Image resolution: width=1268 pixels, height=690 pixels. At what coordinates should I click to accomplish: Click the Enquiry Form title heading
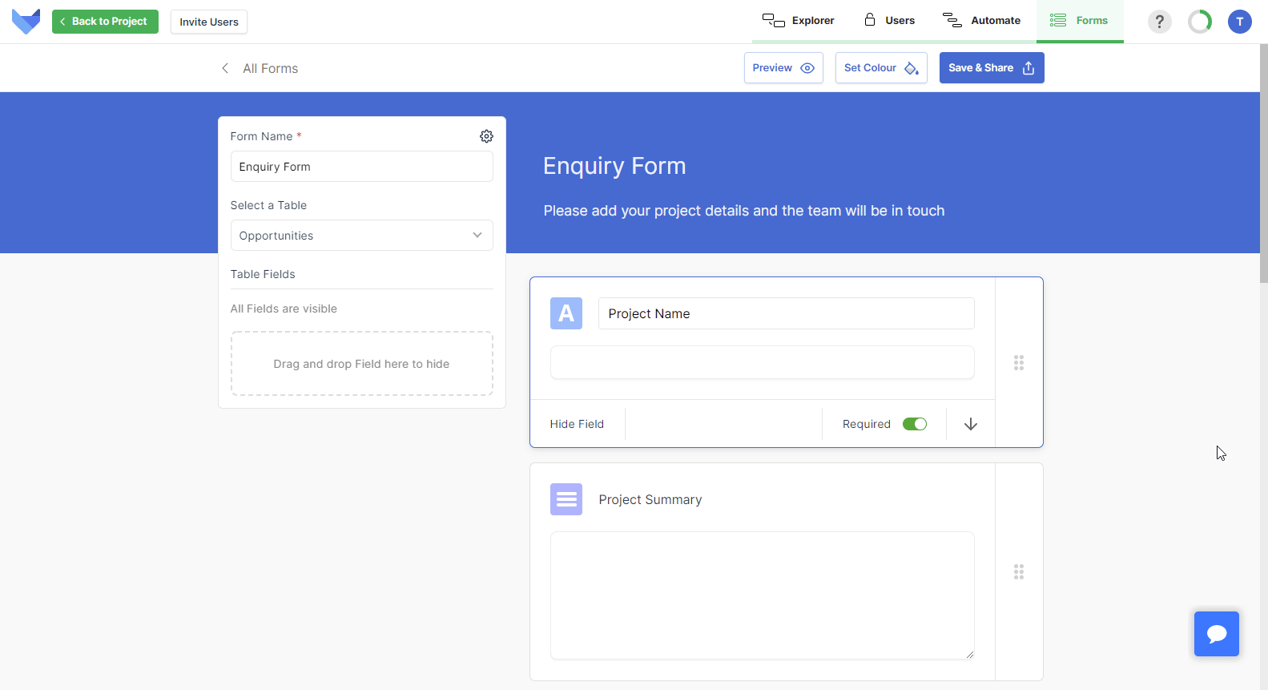pyautogui.click(x=614, y=166)
